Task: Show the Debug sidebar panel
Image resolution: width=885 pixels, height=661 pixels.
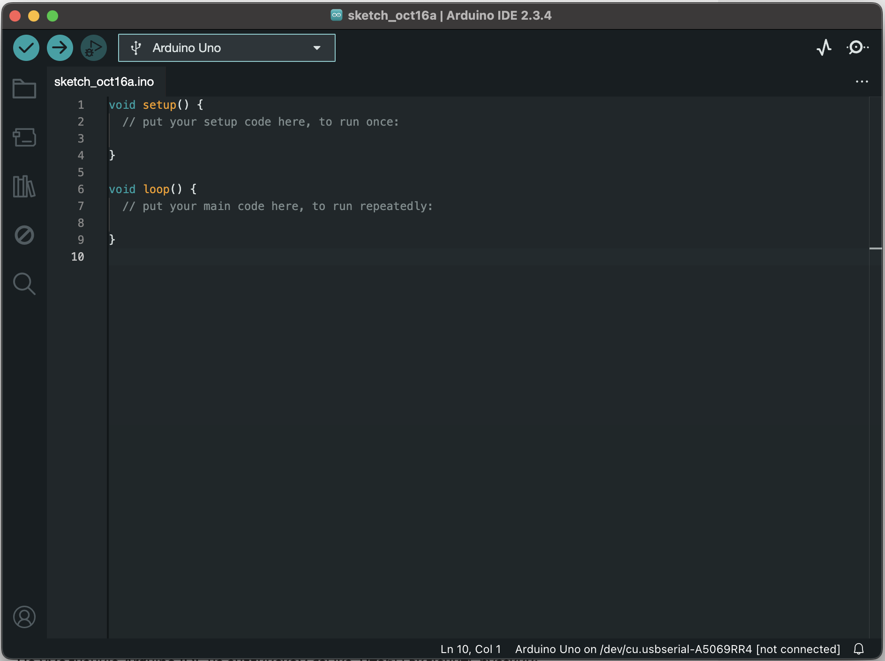Action: [24, 235]
